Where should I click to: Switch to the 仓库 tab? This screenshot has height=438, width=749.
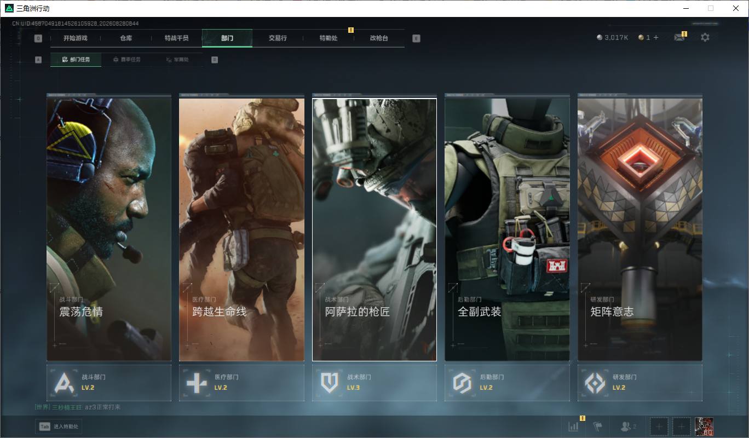pyautogui.click(x=126, y=38)
